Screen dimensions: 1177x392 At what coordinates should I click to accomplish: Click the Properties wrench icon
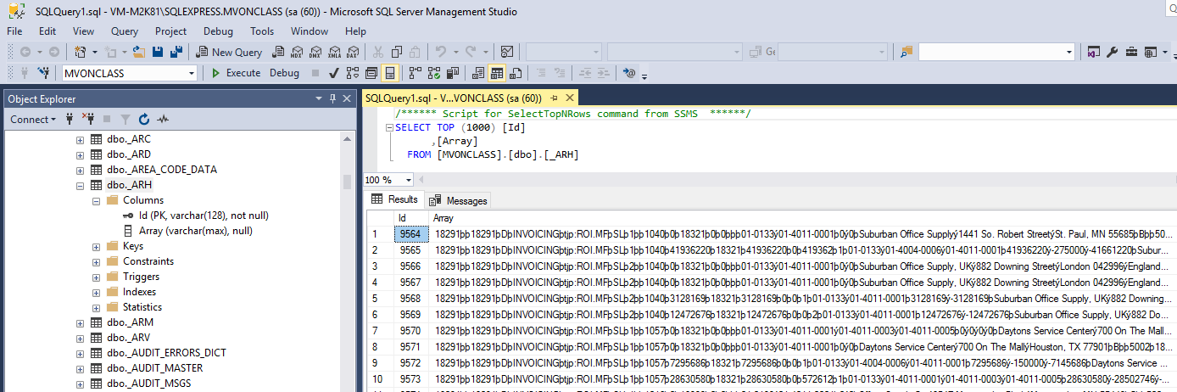[x=1113, y=52]
